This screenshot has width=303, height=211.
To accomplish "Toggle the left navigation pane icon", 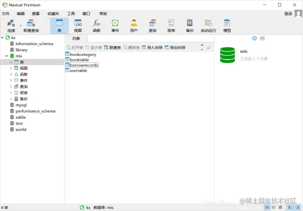I will [x=290, y=208].
